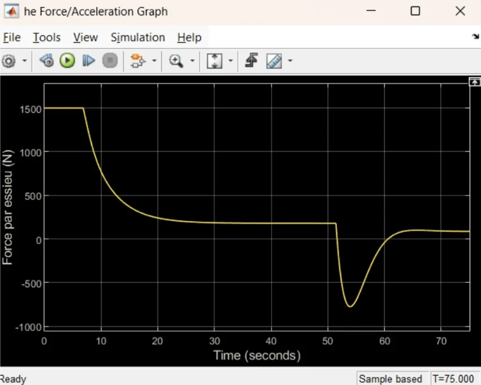Screen dimensions: 481x385
Task: Run the simulation with the green play button
Action: 67,60
